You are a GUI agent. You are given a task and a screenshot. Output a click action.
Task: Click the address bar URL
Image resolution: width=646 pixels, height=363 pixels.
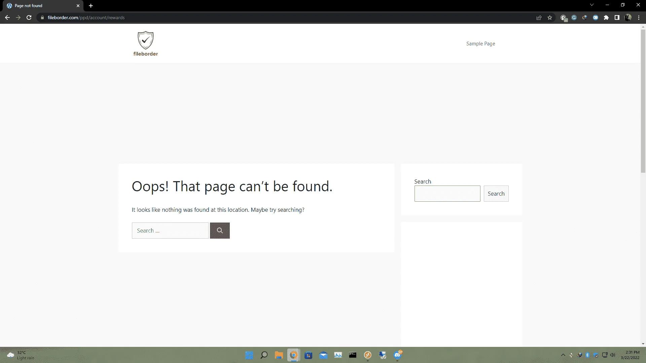tap(86, 17)
